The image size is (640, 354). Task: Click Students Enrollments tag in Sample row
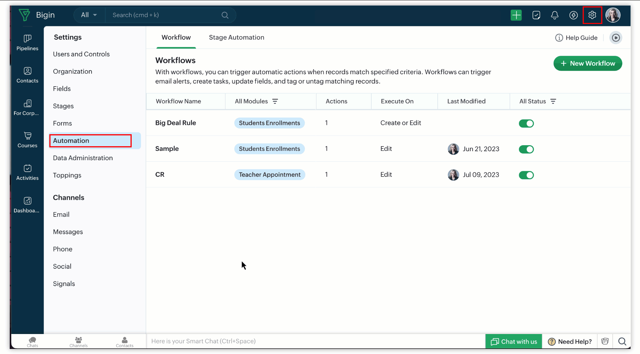click(x=269, y=149)
